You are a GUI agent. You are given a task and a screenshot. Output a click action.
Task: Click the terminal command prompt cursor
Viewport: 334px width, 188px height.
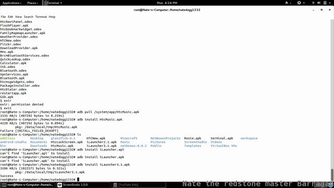click(78, 180)
